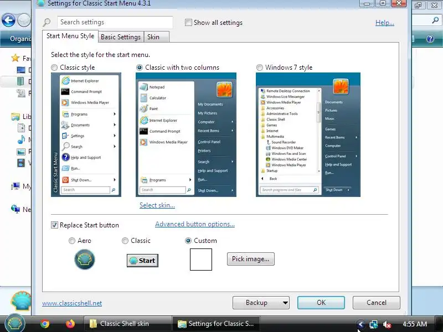Click the 4:55 AM taskbar clock
The width and height of the screenshot is (443, 332).
click(x=415, y=324)
